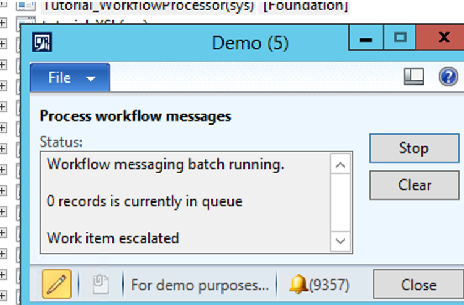Click the document attachment icon in status bar
The image size is (464, 305).
100,285
